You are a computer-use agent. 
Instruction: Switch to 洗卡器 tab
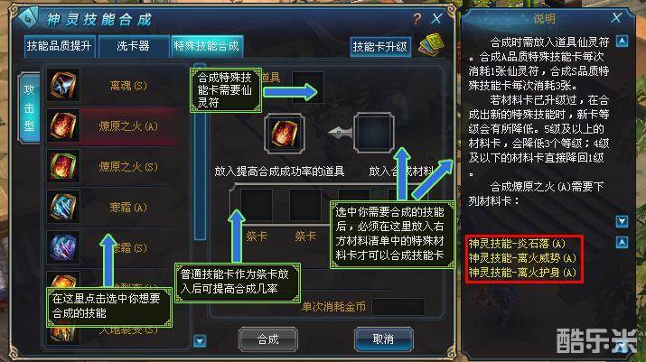[133, 46]
